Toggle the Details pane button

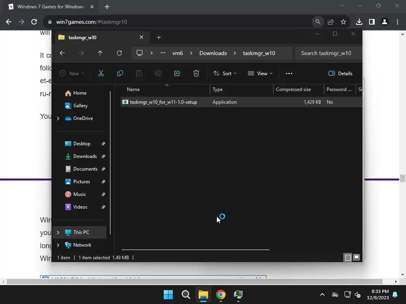click(341, 73)
